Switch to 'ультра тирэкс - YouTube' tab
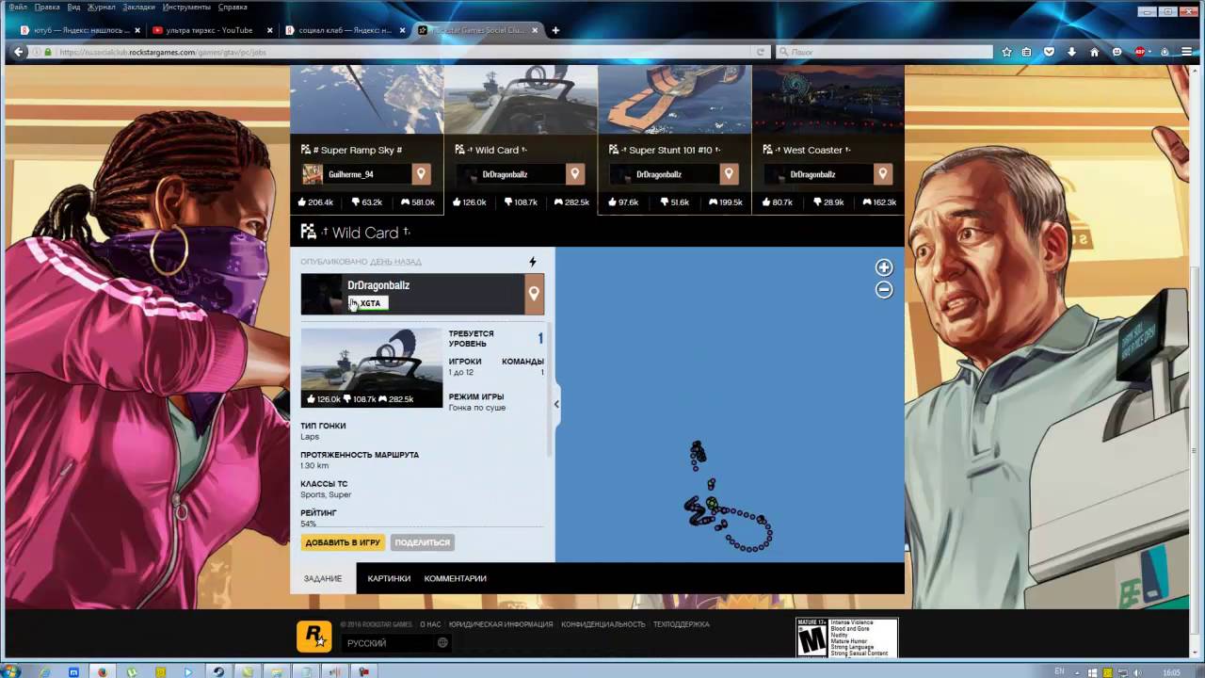 (211, 30)
